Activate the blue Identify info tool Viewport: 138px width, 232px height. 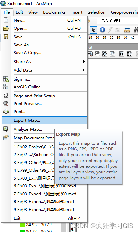[x=102, y=30]
